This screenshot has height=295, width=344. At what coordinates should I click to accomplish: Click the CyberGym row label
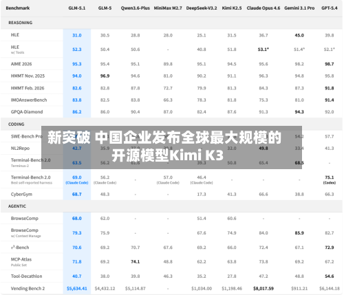pos(21,195)
